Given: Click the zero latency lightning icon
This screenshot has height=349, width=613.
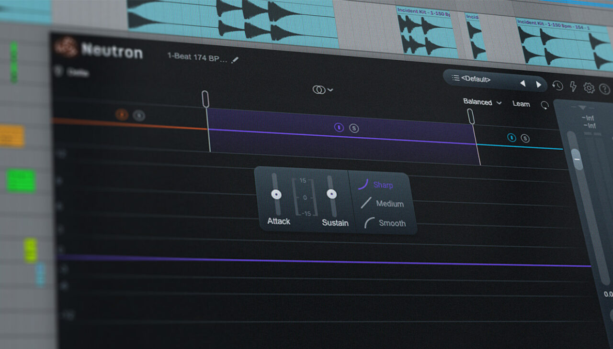Looking at the screenshot, I should pos(573,87).
